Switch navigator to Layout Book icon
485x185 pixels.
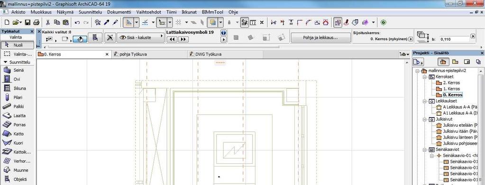click(x=467, y=62)
